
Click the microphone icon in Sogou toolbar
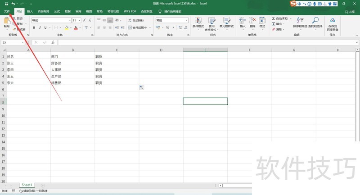[x=315, y=4]
